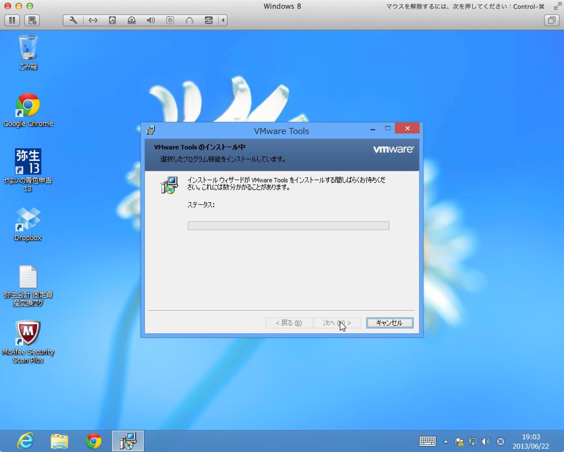The width and height of the screenshot is (564, 452).
Task: Click the 選択したプログラム機能 subtitle text
Action: tap(223, 159)
